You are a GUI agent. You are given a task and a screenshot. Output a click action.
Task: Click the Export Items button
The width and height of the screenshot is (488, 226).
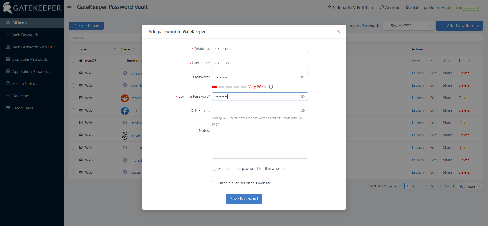(x=86, y=26)
